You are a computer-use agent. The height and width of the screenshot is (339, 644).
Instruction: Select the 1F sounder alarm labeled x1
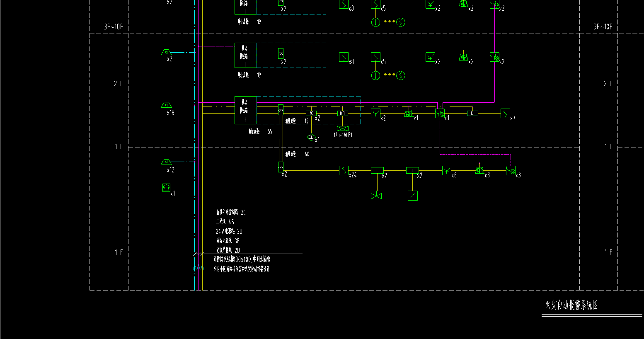coord(409,113)
